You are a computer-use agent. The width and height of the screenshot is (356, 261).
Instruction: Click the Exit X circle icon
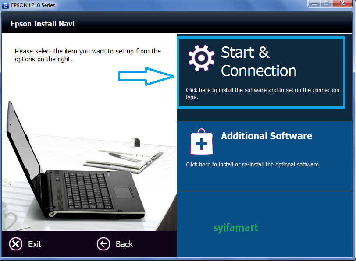point(16,244)
